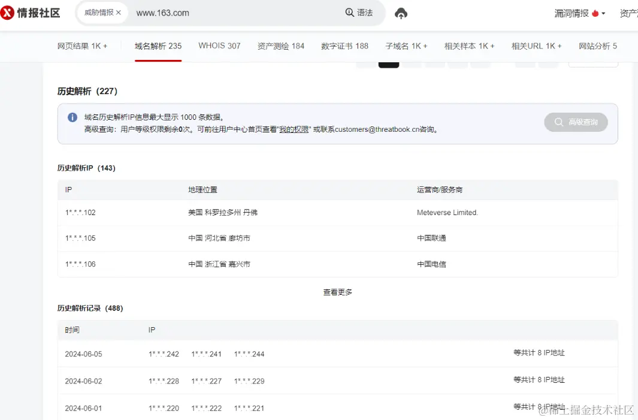Click the 高级查询 button
The image size is (638, 420).
tap(576, 122)
